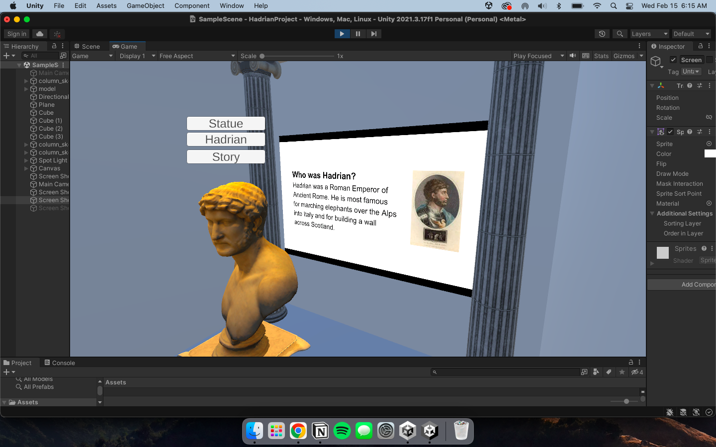Viewport: 716px width, 447px height.
Task: Click the activity checkmark status icon
Action: tap(709, 412)
